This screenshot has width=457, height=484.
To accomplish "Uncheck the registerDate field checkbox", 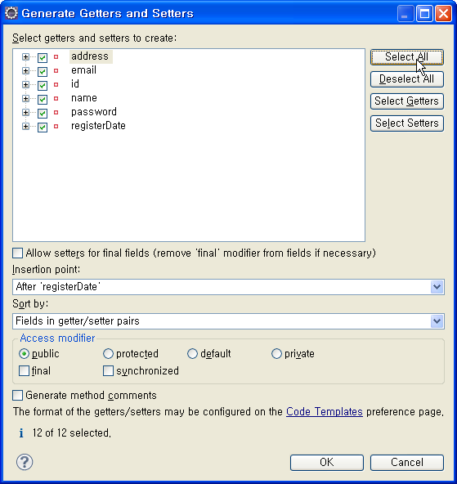I will tap(43, 127).
